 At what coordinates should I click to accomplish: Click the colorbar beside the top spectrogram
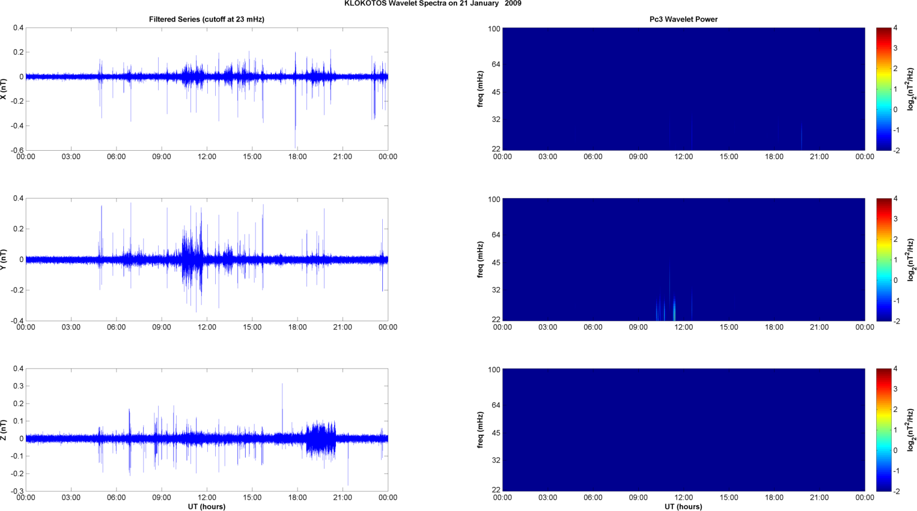[x=883, y=89]
